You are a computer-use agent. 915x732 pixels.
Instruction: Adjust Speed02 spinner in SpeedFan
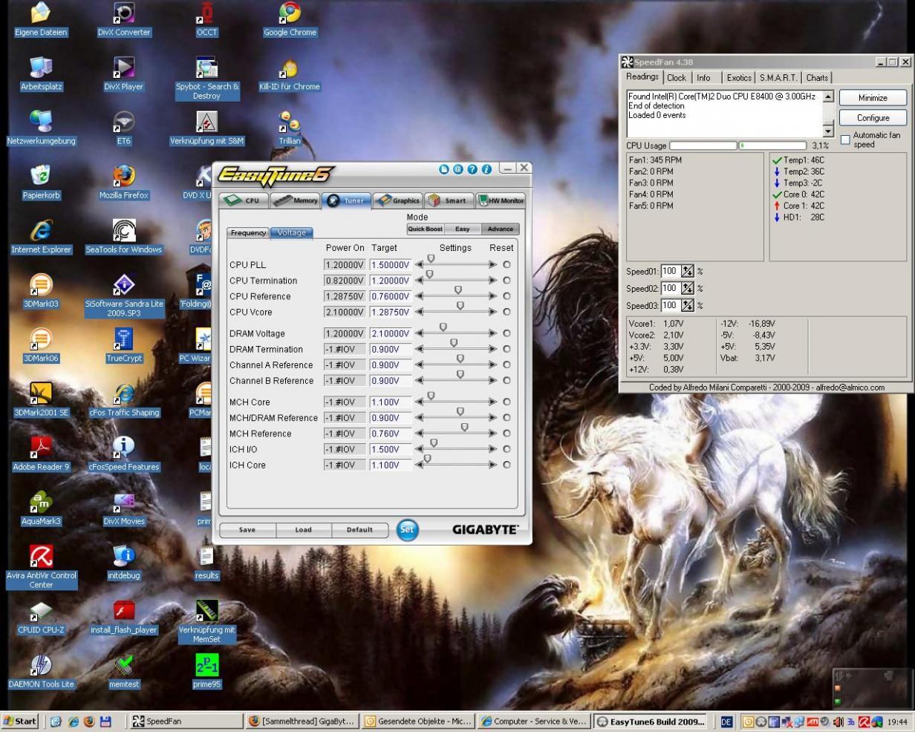pos(688,288)
